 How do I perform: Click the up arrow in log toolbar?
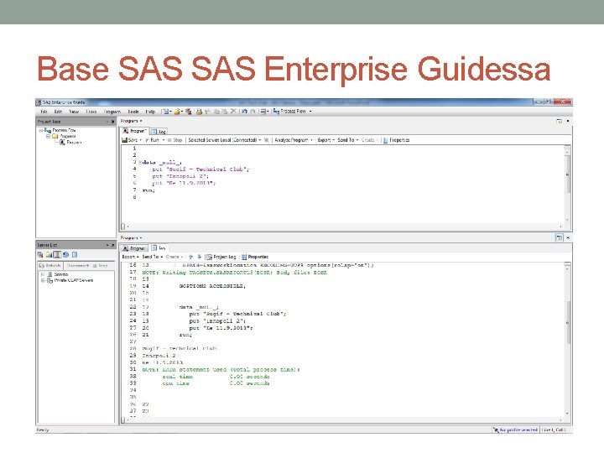pyautogui.click(x=190, y=257)
